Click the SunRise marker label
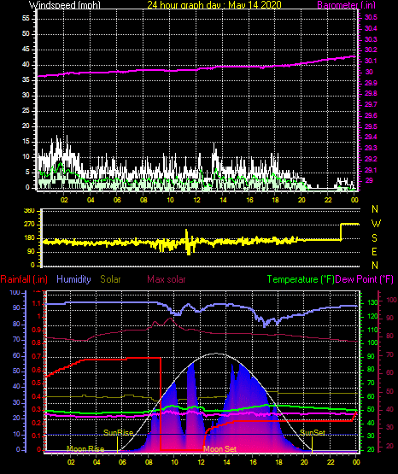Image resolution: width=398 pixels, height=474 pixels. click(x=118, y=433)
